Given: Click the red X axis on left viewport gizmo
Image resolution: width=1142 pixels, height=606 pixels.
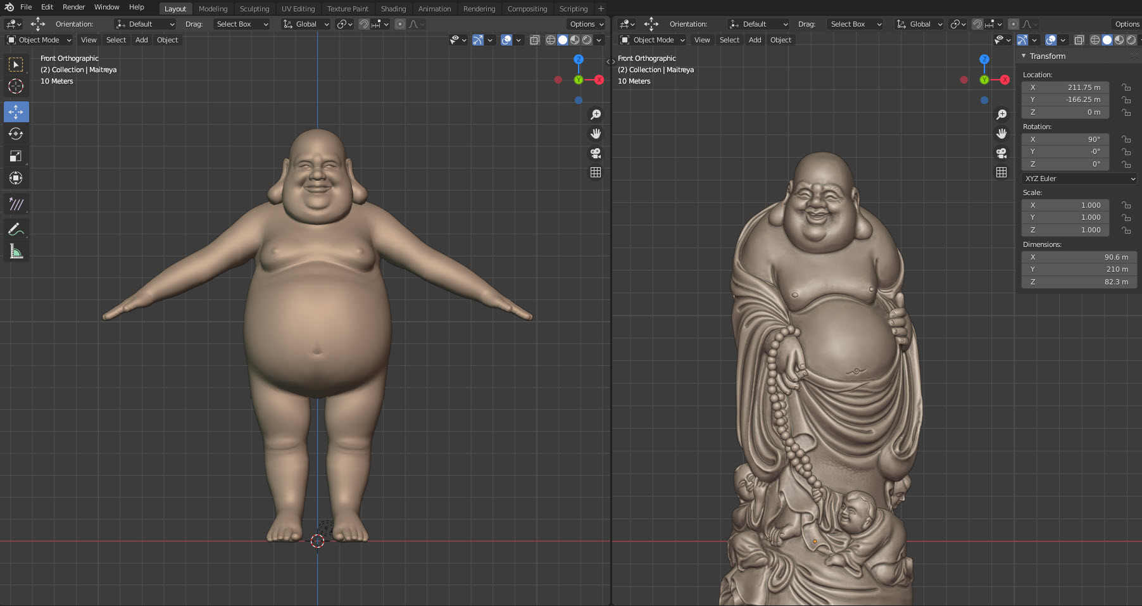Looking at the screenshot, I should (x=599, y=80).
